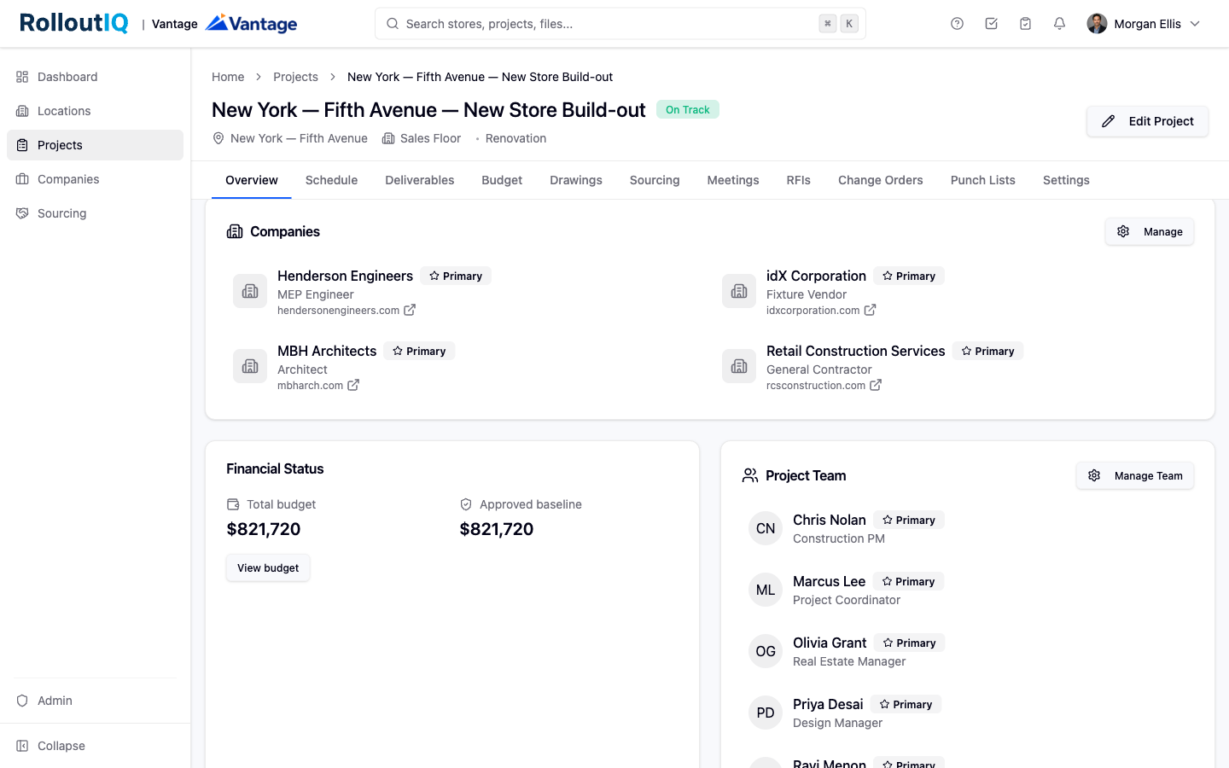Image resolution: width=1229 pixels, height=768 pixels.
Task: Switch to the Drawings tab
Action: (576, 180)
